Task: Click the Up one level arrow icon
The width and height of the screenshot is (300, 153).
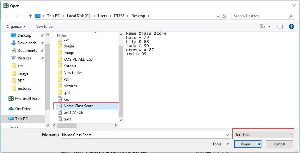Action: (30, 16)
